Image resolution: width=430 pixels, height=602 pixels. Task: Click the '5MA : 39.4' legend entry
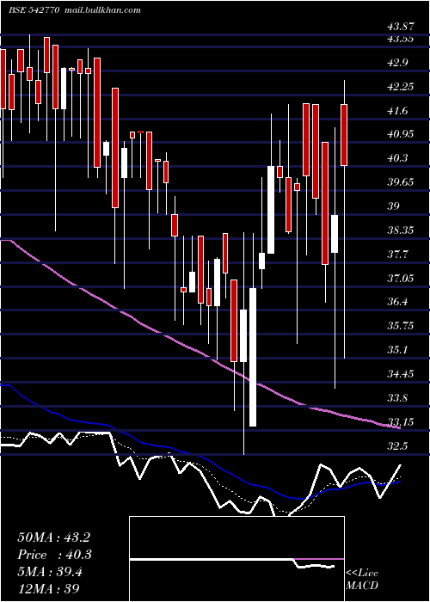50,572
